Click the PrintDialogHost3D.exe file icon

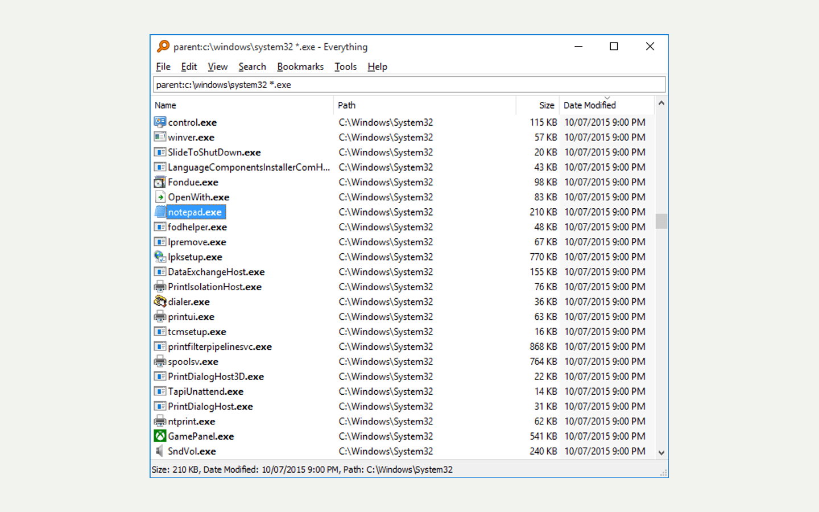160,377
